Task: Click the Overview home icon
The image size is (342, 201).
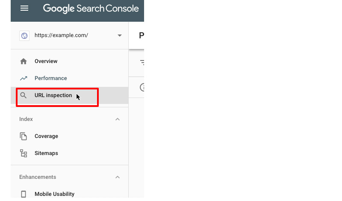Action: pyautogui.click(x=24, y=61)
